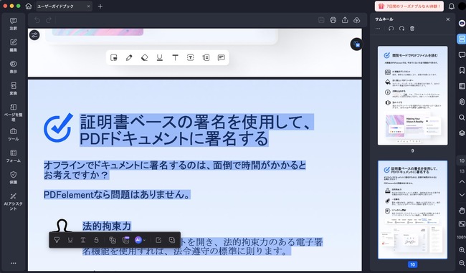466x273 pixels.
Task: Redo the last action
Action: click(x=49, y=20)
